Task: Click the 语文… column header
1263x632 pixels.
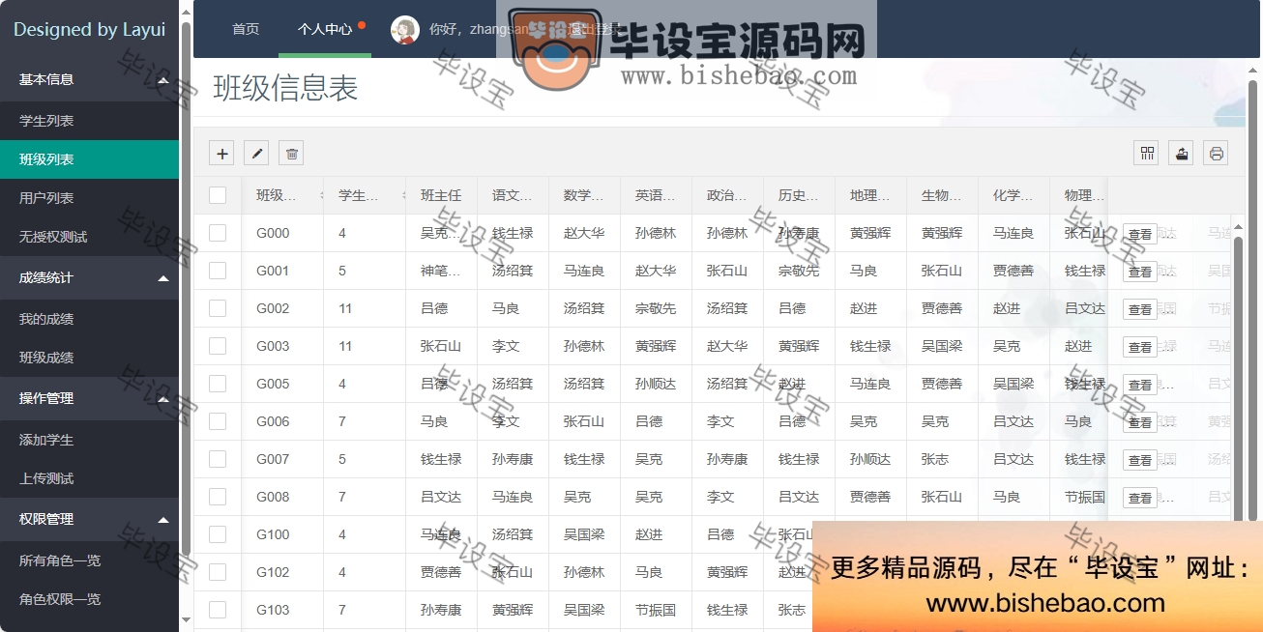Action: 513,195
